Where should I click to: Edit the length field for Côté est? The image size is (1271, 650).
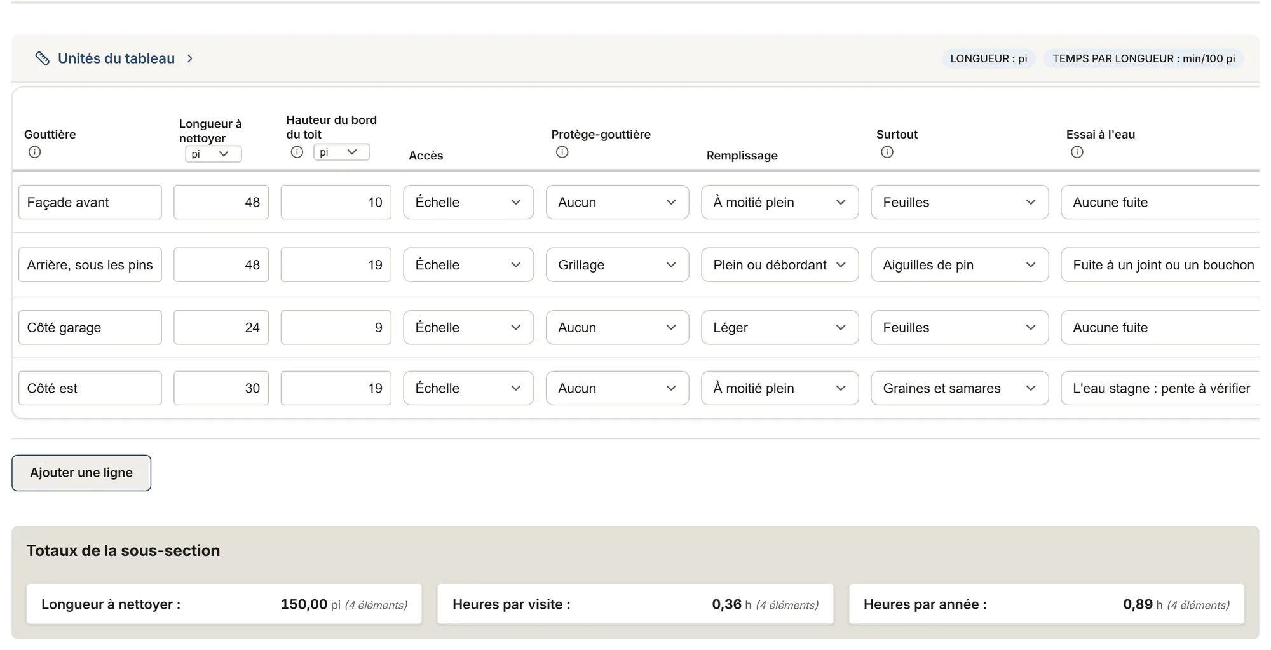pyautogui.click(x=221, y=388)
